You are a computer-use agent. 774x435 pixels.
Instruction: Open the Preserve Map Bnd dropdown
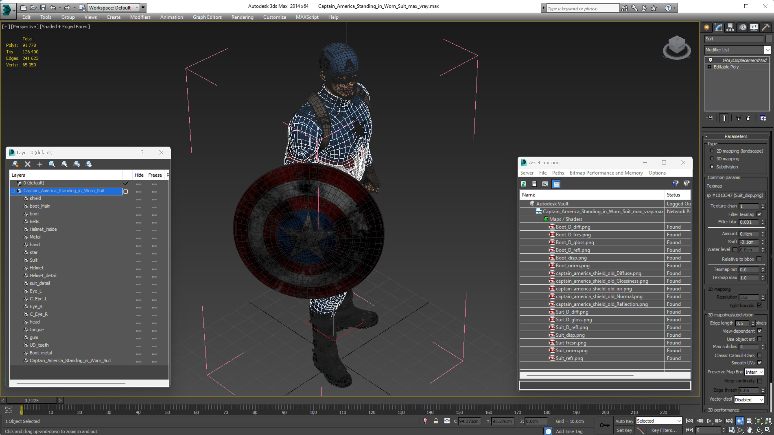point(754,372)
